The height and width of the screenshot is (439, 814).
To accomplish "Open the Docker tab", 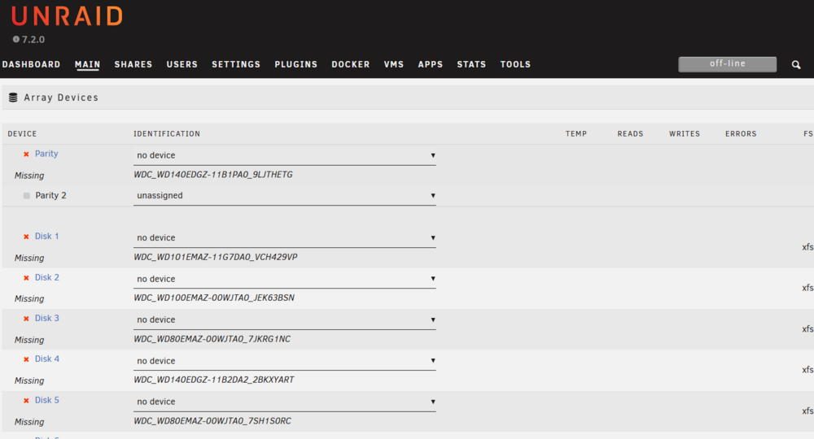I will (x=351, y=64).
